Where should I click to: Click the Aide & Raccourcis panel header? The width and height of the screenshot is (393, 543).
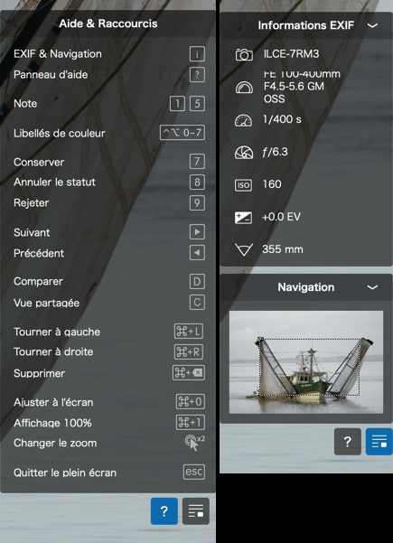(108, 23)
